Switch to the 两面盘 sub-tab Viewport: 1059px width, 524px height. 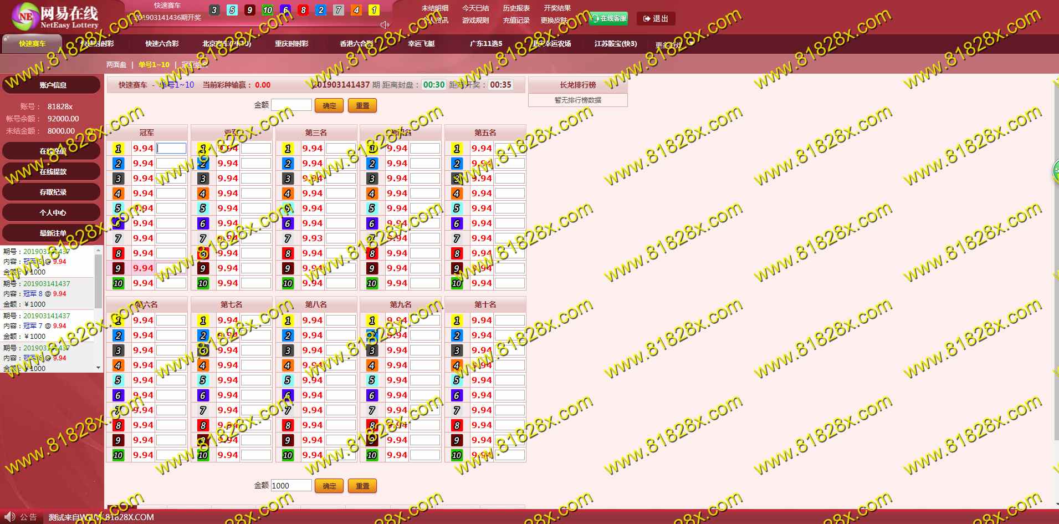pyautogui.click(x=116, y=65)
